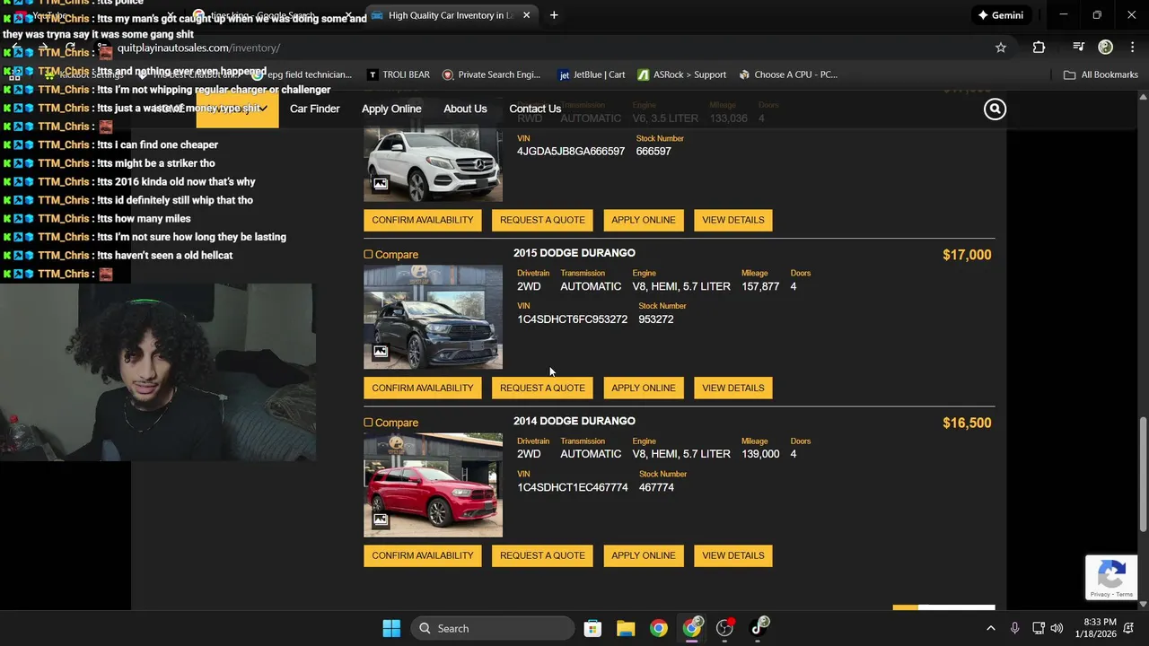Open the About Us menu item

click(465, 109)
